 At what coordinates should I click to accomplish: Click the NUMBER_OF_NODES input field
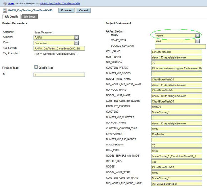pos(177,74)
